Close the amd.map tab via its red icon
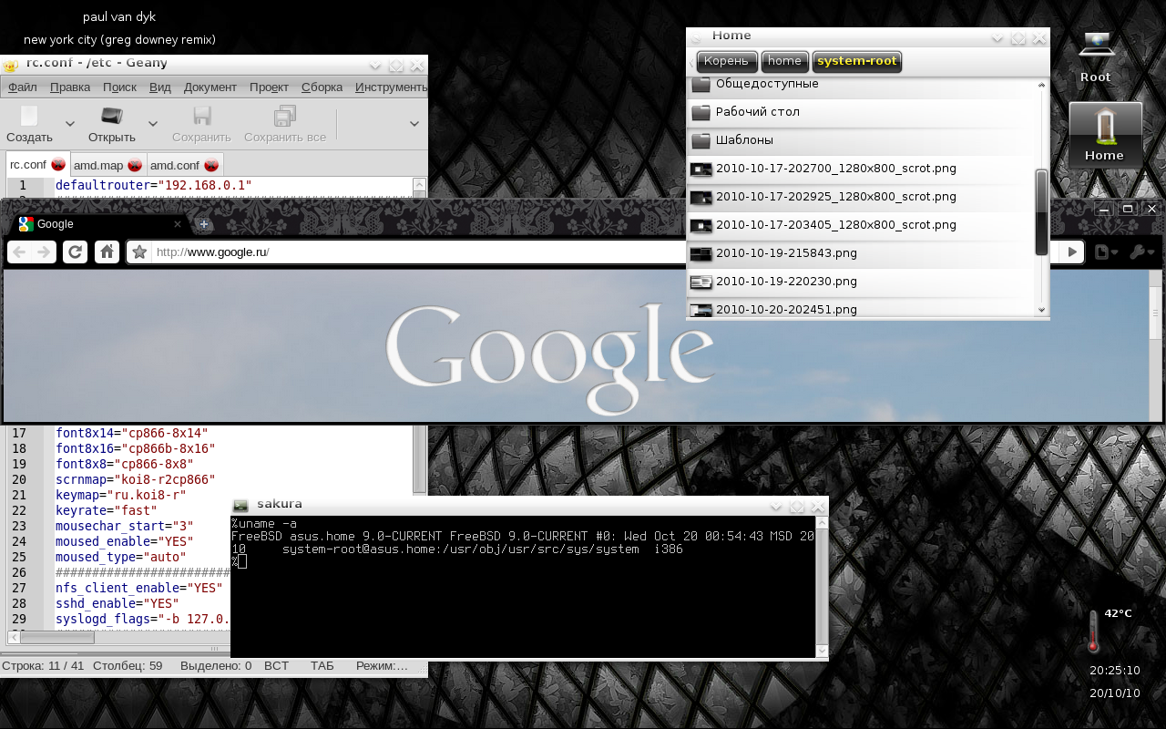The image size is (1166, 729). pyautogui.click(x=135, y=165)
